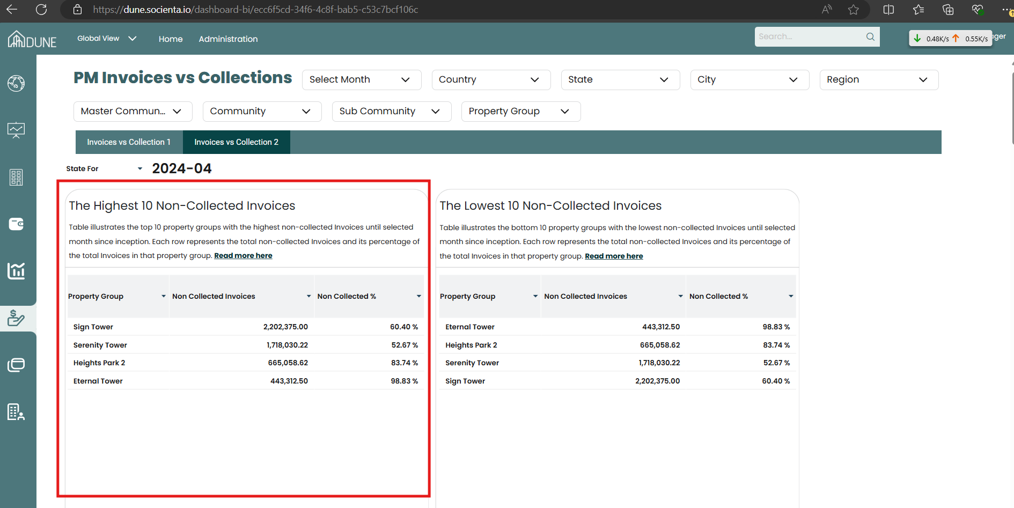Go to Home menu

tap(171, 39)
